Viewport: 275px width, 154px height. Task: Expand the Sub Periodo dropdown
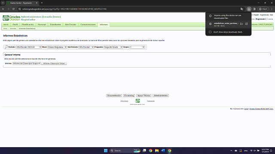pos(86,47)
